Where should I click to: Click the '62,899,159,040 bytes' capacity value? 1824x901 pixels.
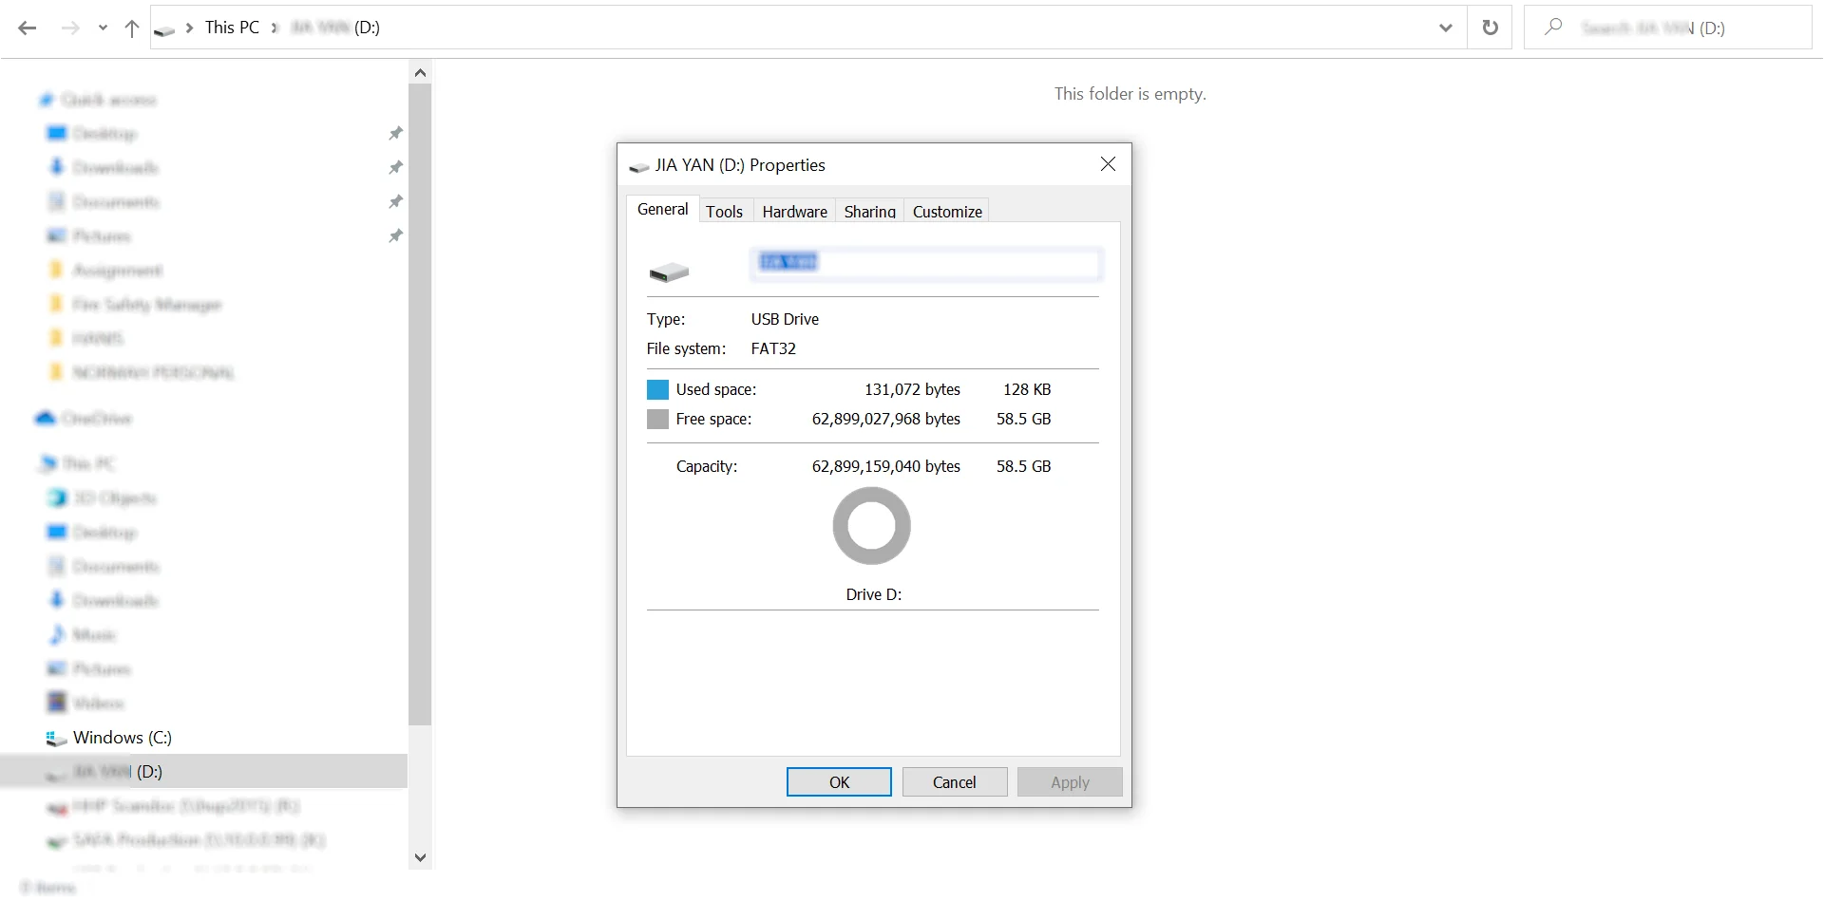886,466
